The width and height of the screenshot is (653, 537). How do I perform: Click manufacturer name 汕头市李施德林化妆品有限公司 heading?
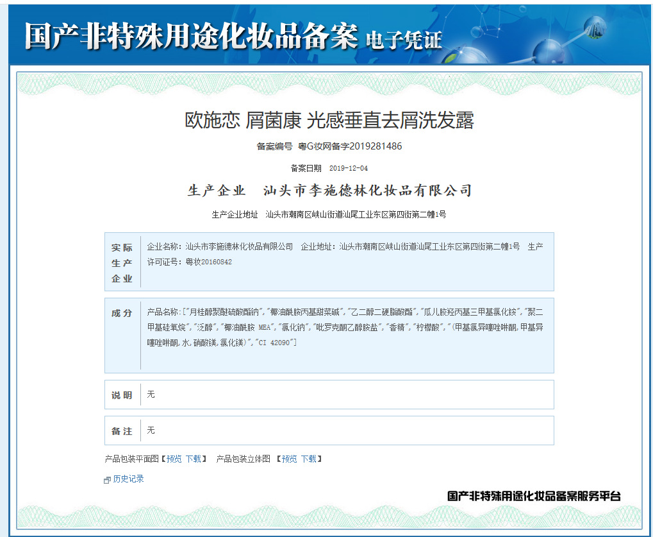(x=367, y=191)
